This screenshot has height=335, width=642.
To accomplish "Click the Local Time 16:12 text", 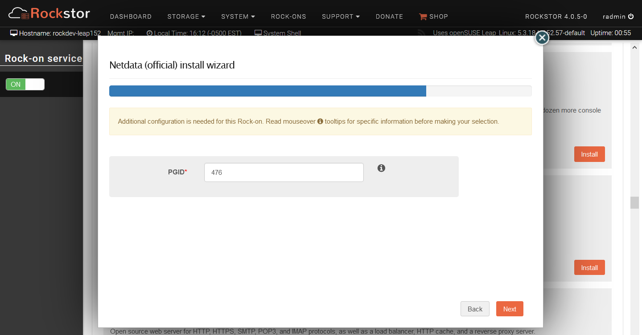I will click(193, 33).
